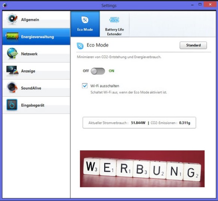
Task: Click the Allgemein gear icon
Action: [x=12, y=19]
